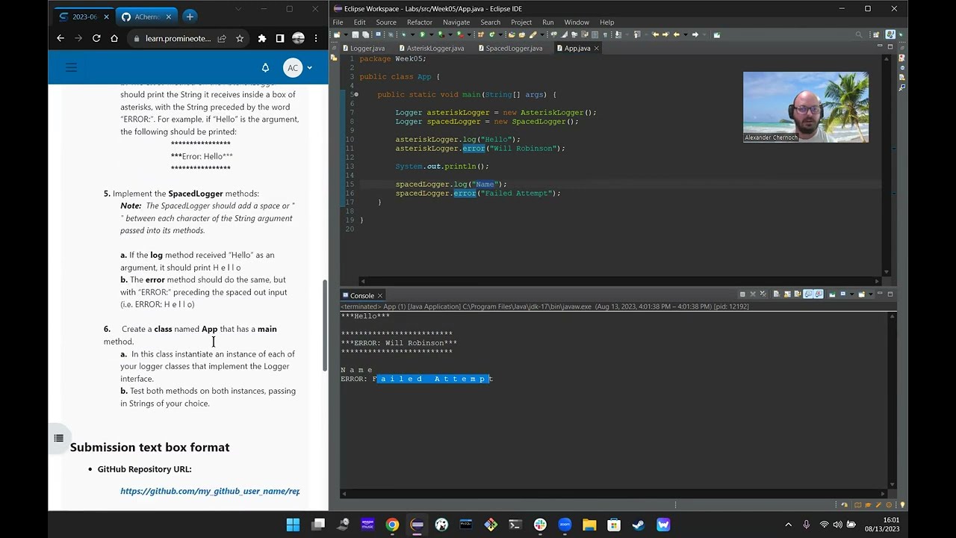Toggle the Chrome side panel button
Screen dimensions: 956x538
coord(280,38)
